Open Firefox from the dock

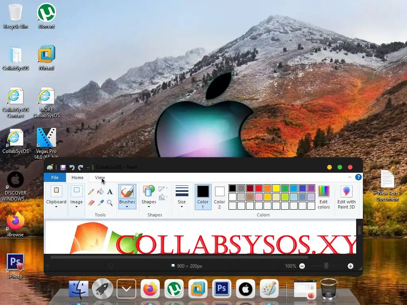pyautogui.click(x=150, y=289)
